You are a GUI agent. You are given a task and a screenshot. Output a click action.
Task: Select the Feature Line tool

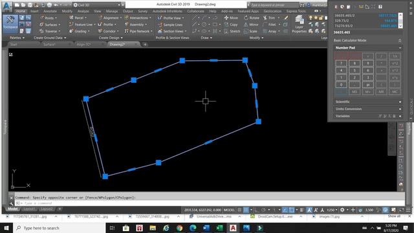(x=82, y=25)
